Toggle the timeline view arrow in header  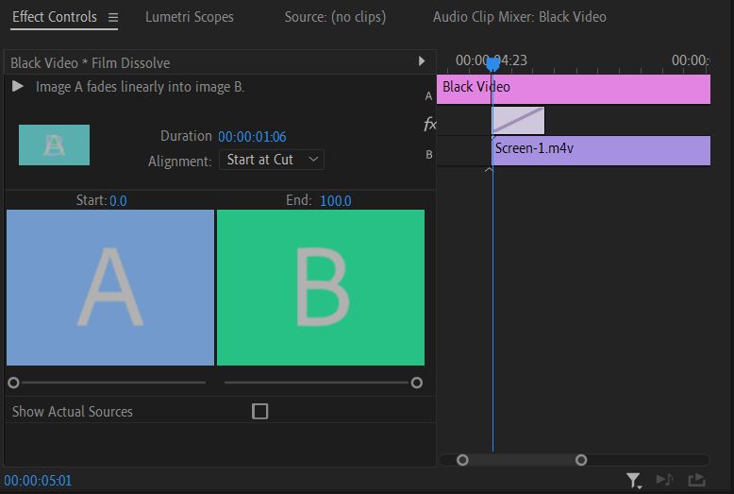click(422, 62)
